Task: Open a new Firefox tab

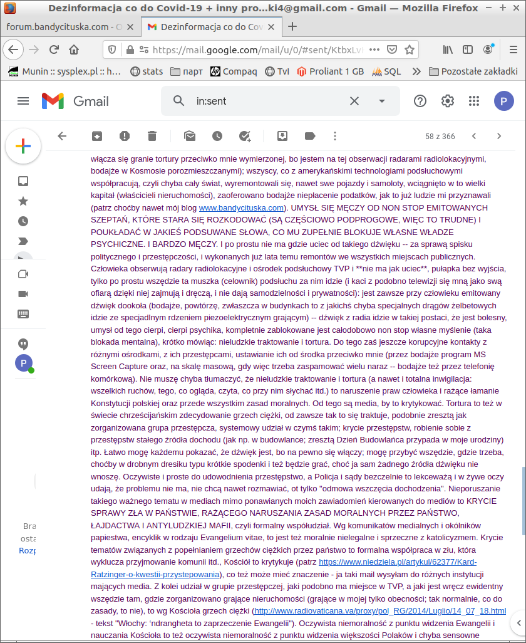Action: [292, 27]
